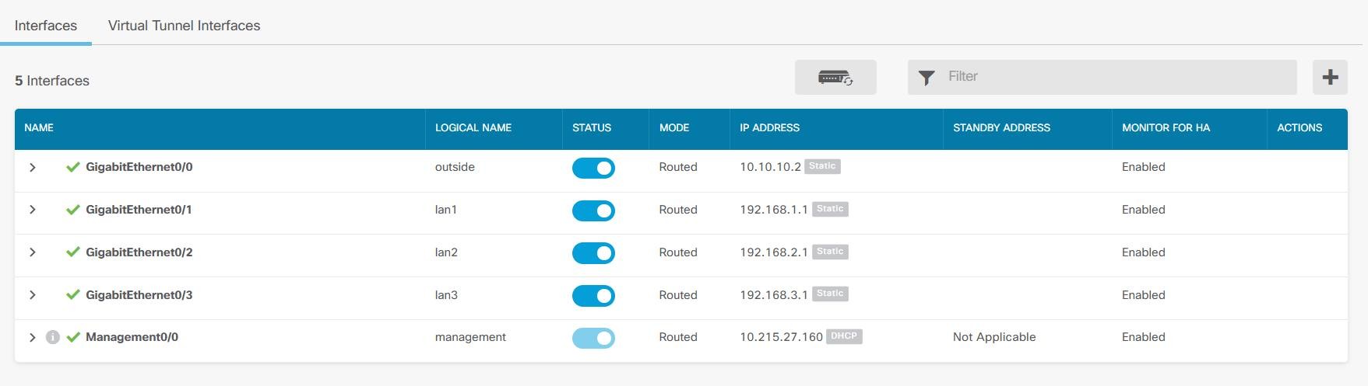Click the interface scan refresh icon
Image resolution: width=1368 pixels, height=386 pixels.
[835, 78]
